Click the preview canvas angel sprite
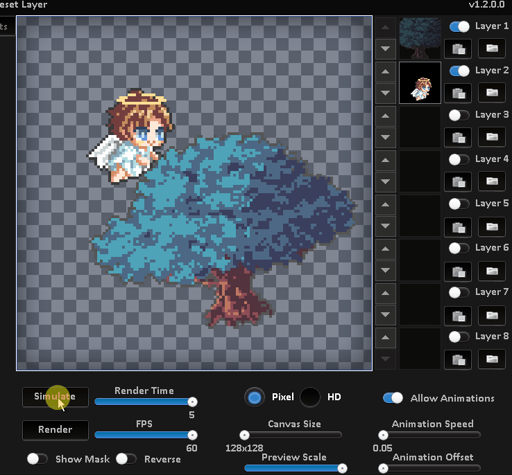512x475 pixels. click(x=130, y=137)
